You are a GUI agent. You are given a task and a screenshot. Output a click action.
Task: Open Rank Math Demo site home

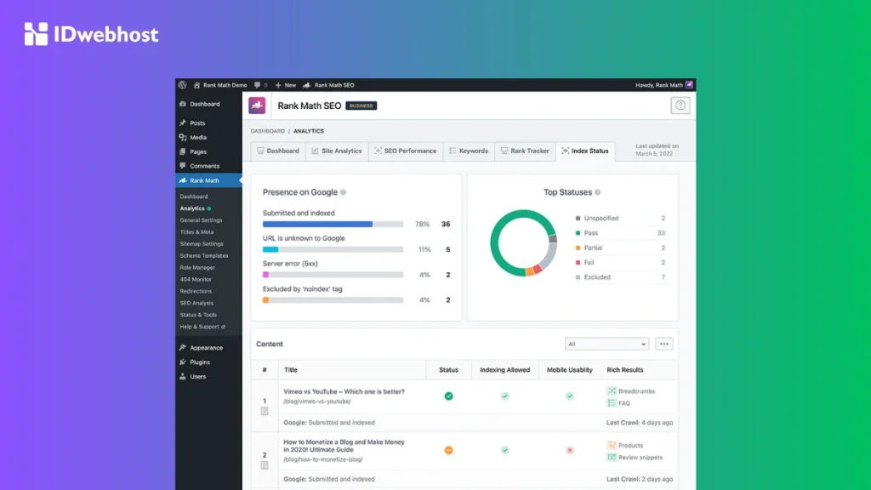(x=220, y=85)
